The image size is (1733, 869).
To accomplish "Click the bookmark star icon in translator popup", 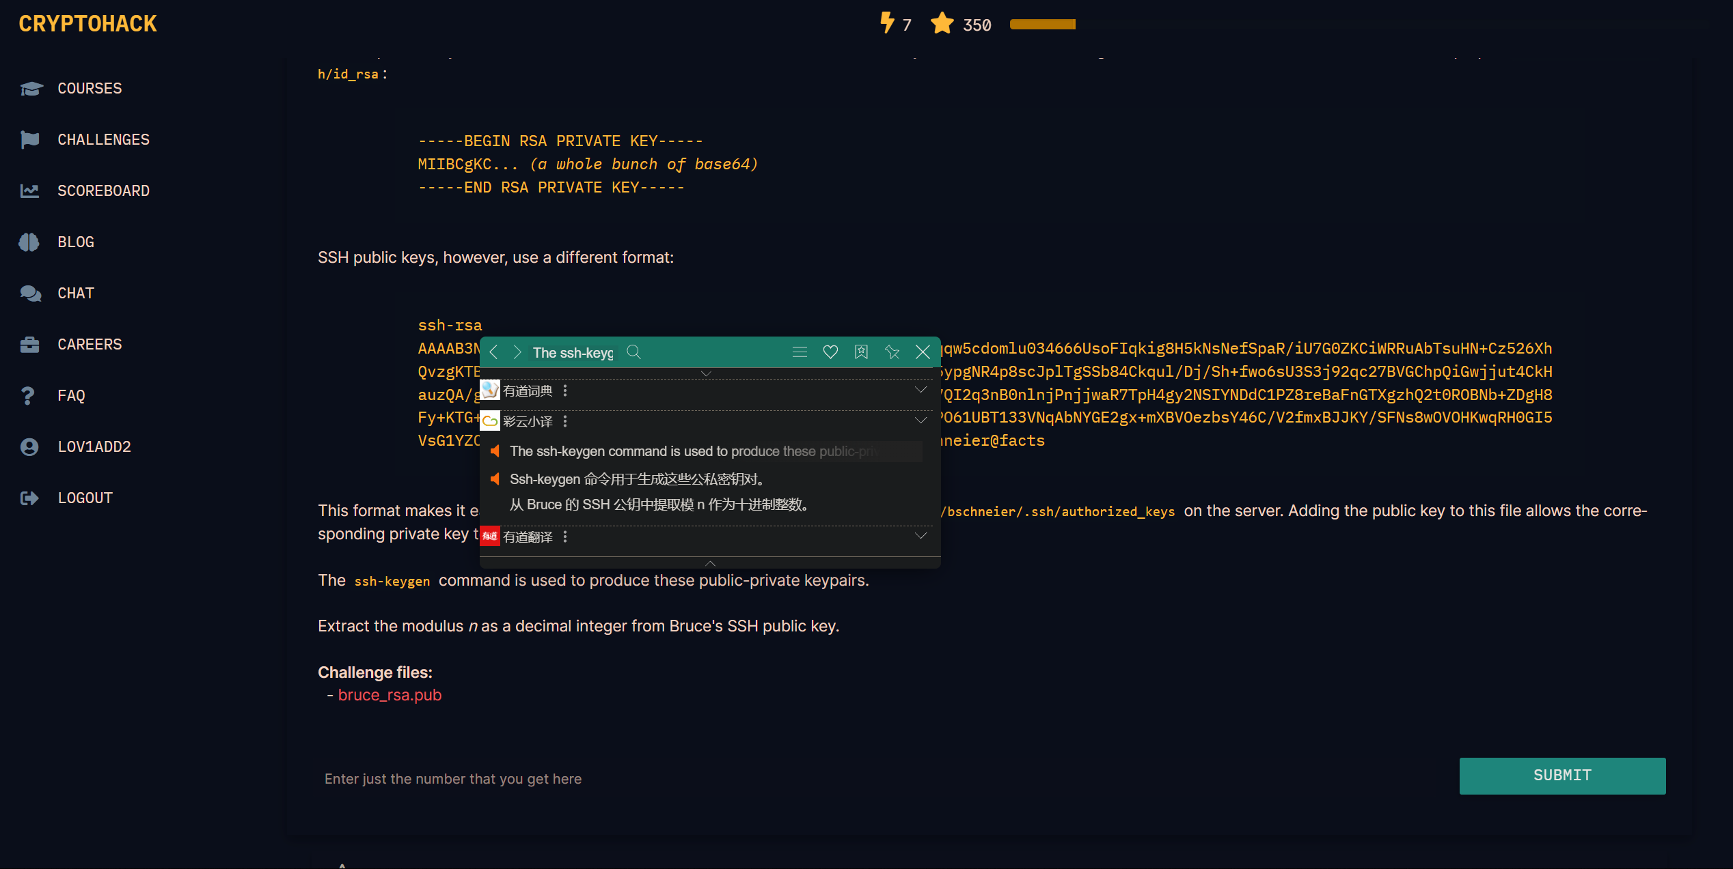I will [x=861, y=352].
